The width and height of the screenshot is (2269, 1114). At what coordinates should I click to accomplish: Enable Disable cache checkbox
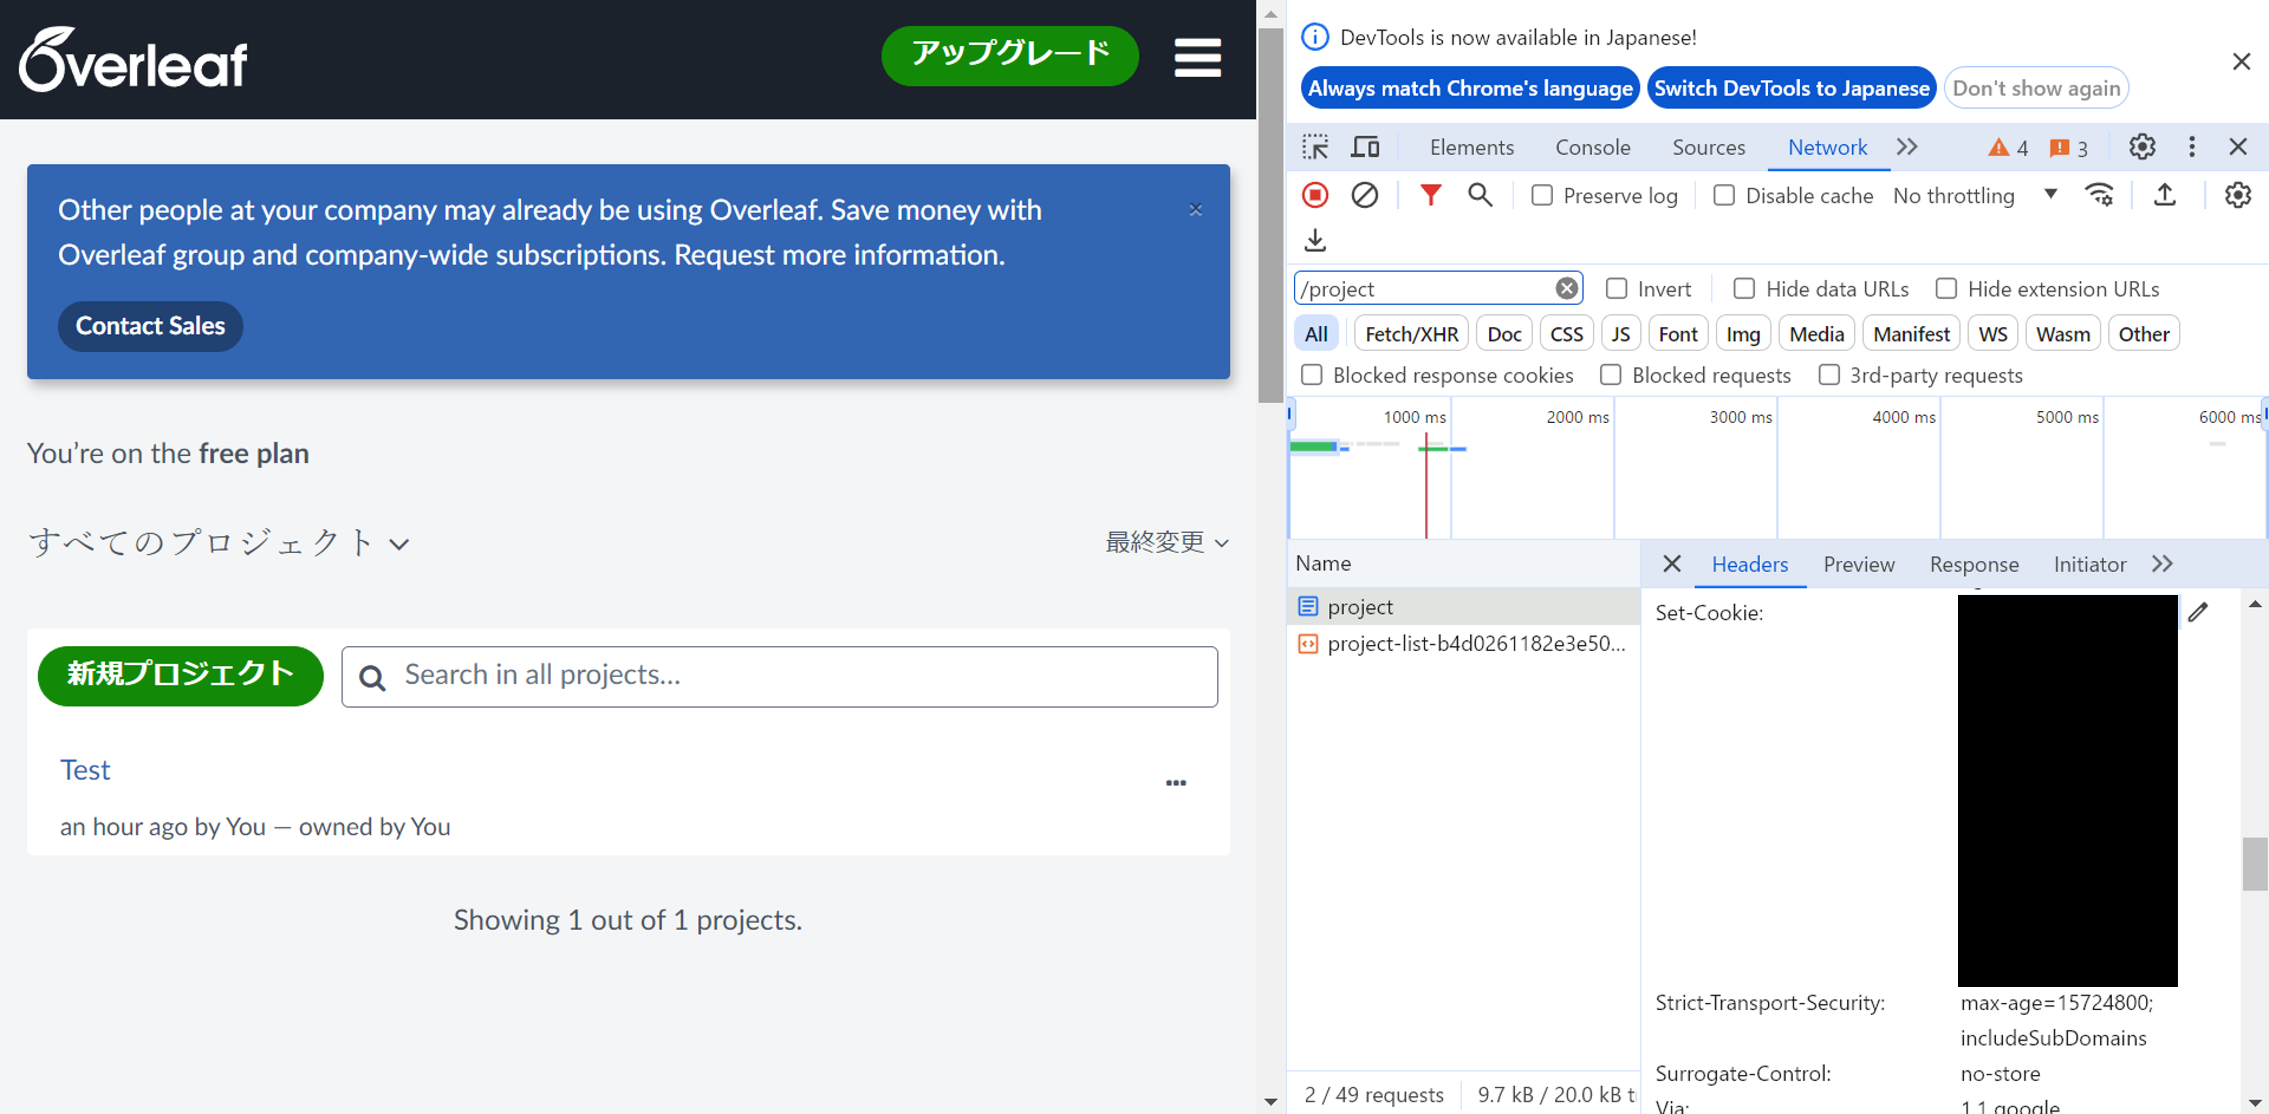(1724, 195)
